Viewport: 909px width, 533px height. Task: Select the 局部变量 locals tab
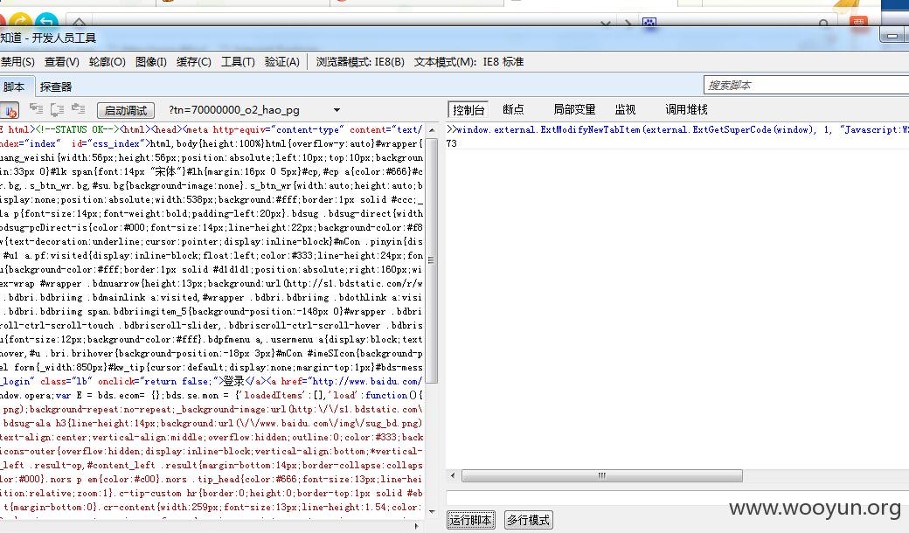point(574,109)
